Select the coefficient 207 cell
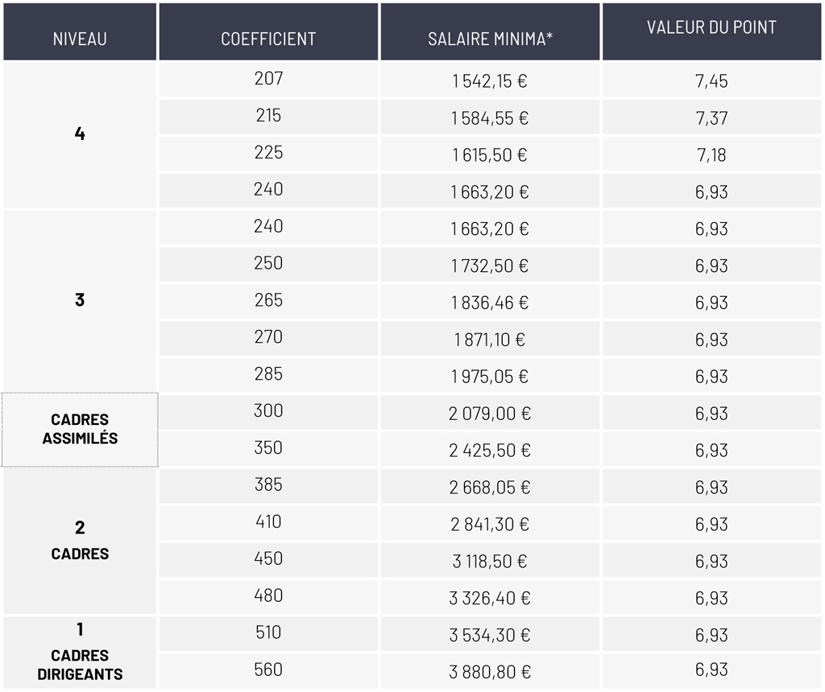This screenshot has height=692, width=825. point(268,80)
